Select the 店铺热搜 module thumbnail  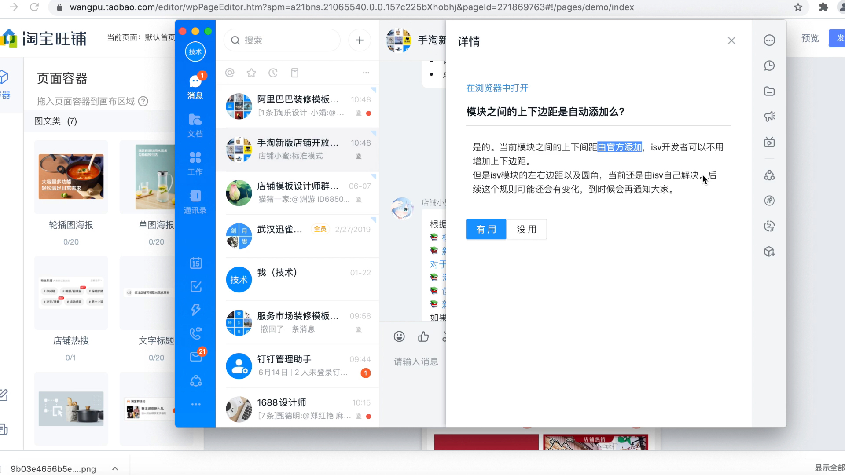(71, 292)
